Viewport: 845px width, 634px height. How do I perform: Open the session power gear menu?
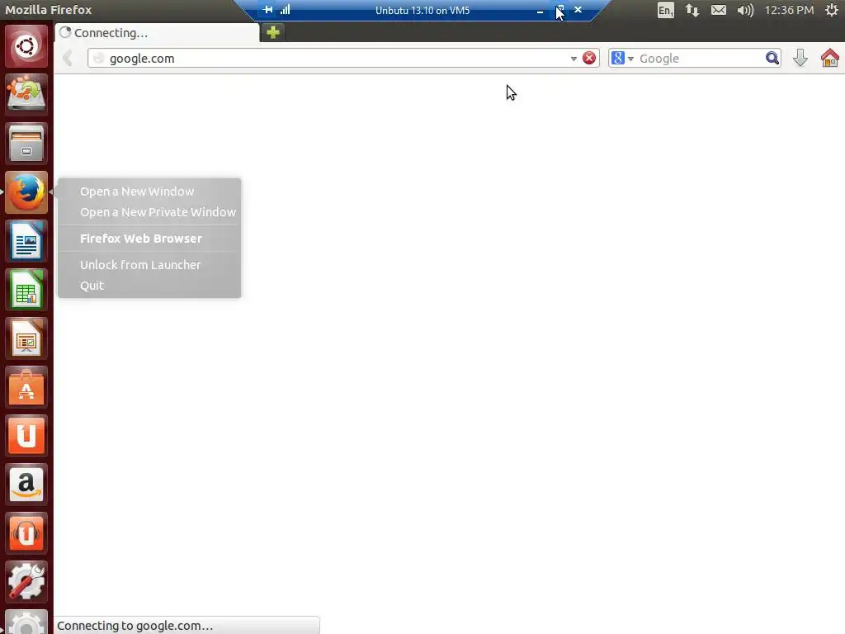[832, 10]
